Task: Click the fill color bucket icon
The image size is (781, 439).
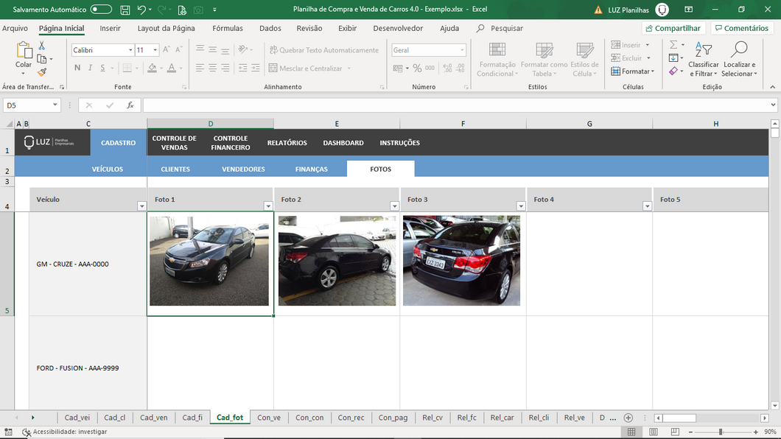Action: coord(153,68)
